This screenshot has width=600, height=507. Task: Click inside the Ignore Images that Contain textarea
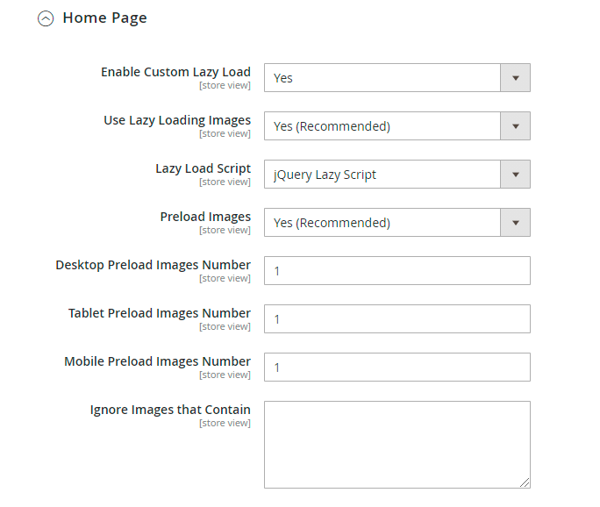[x=396, y=444]
